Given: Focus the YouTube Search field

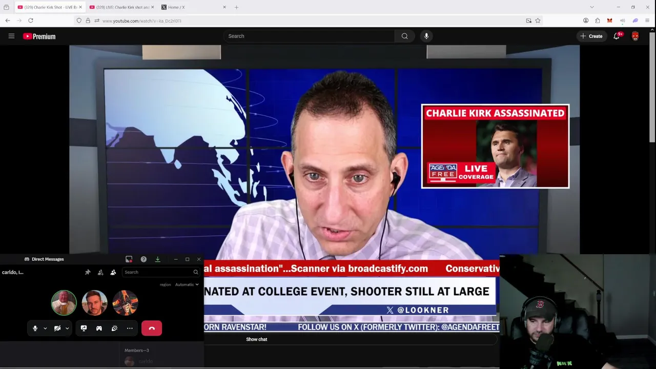Looking at the screenshot, I should tap(309, 36).
